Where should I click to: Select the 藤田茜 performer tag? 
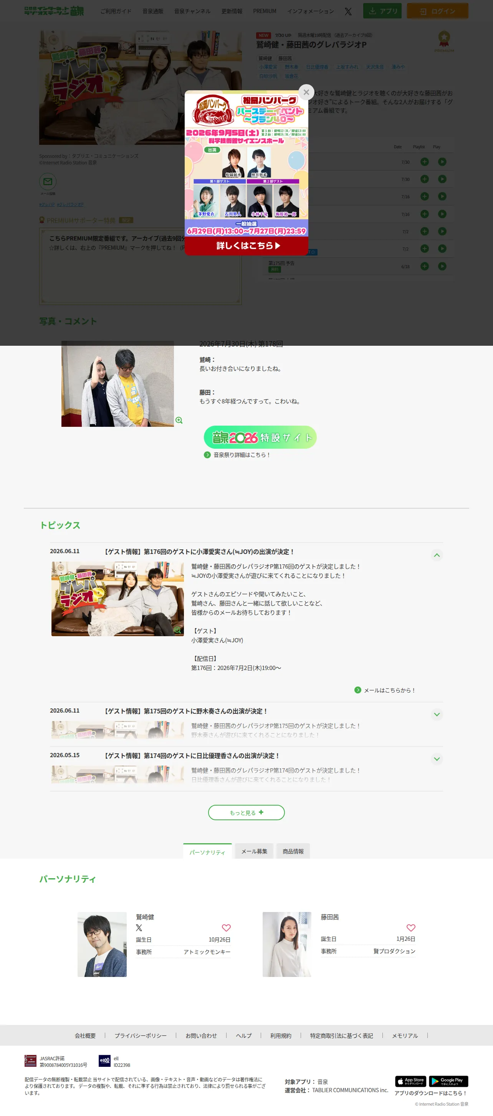click(285, 58)
